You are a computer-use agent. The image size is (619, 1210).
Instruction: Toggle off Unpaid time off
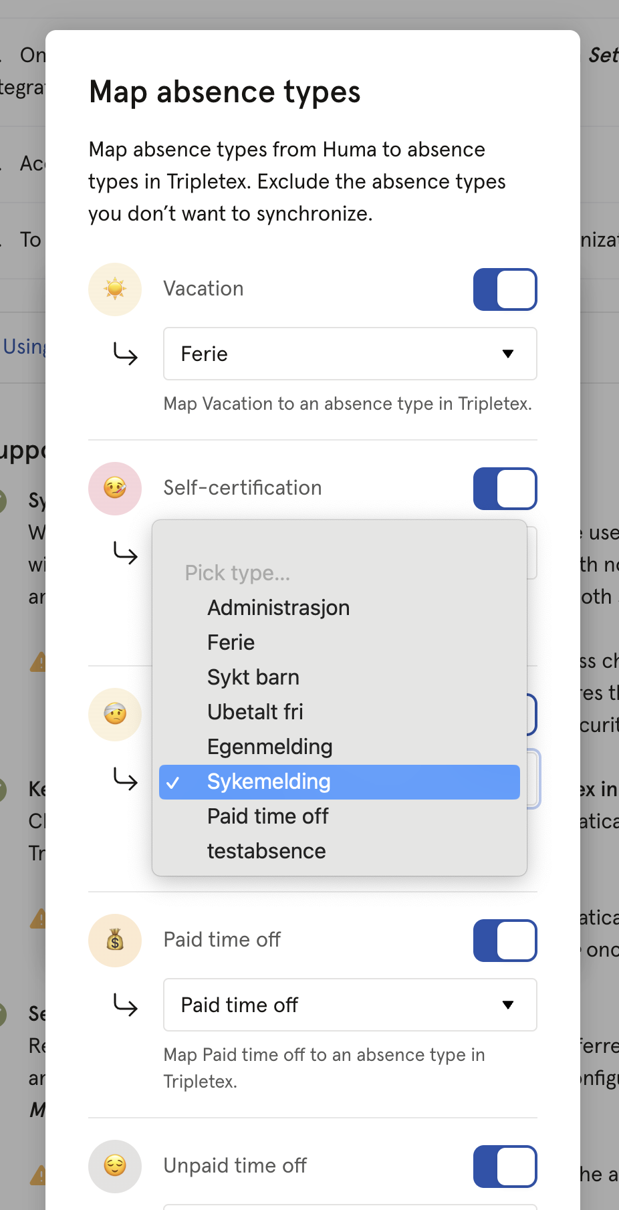(x=505, y=1167)
